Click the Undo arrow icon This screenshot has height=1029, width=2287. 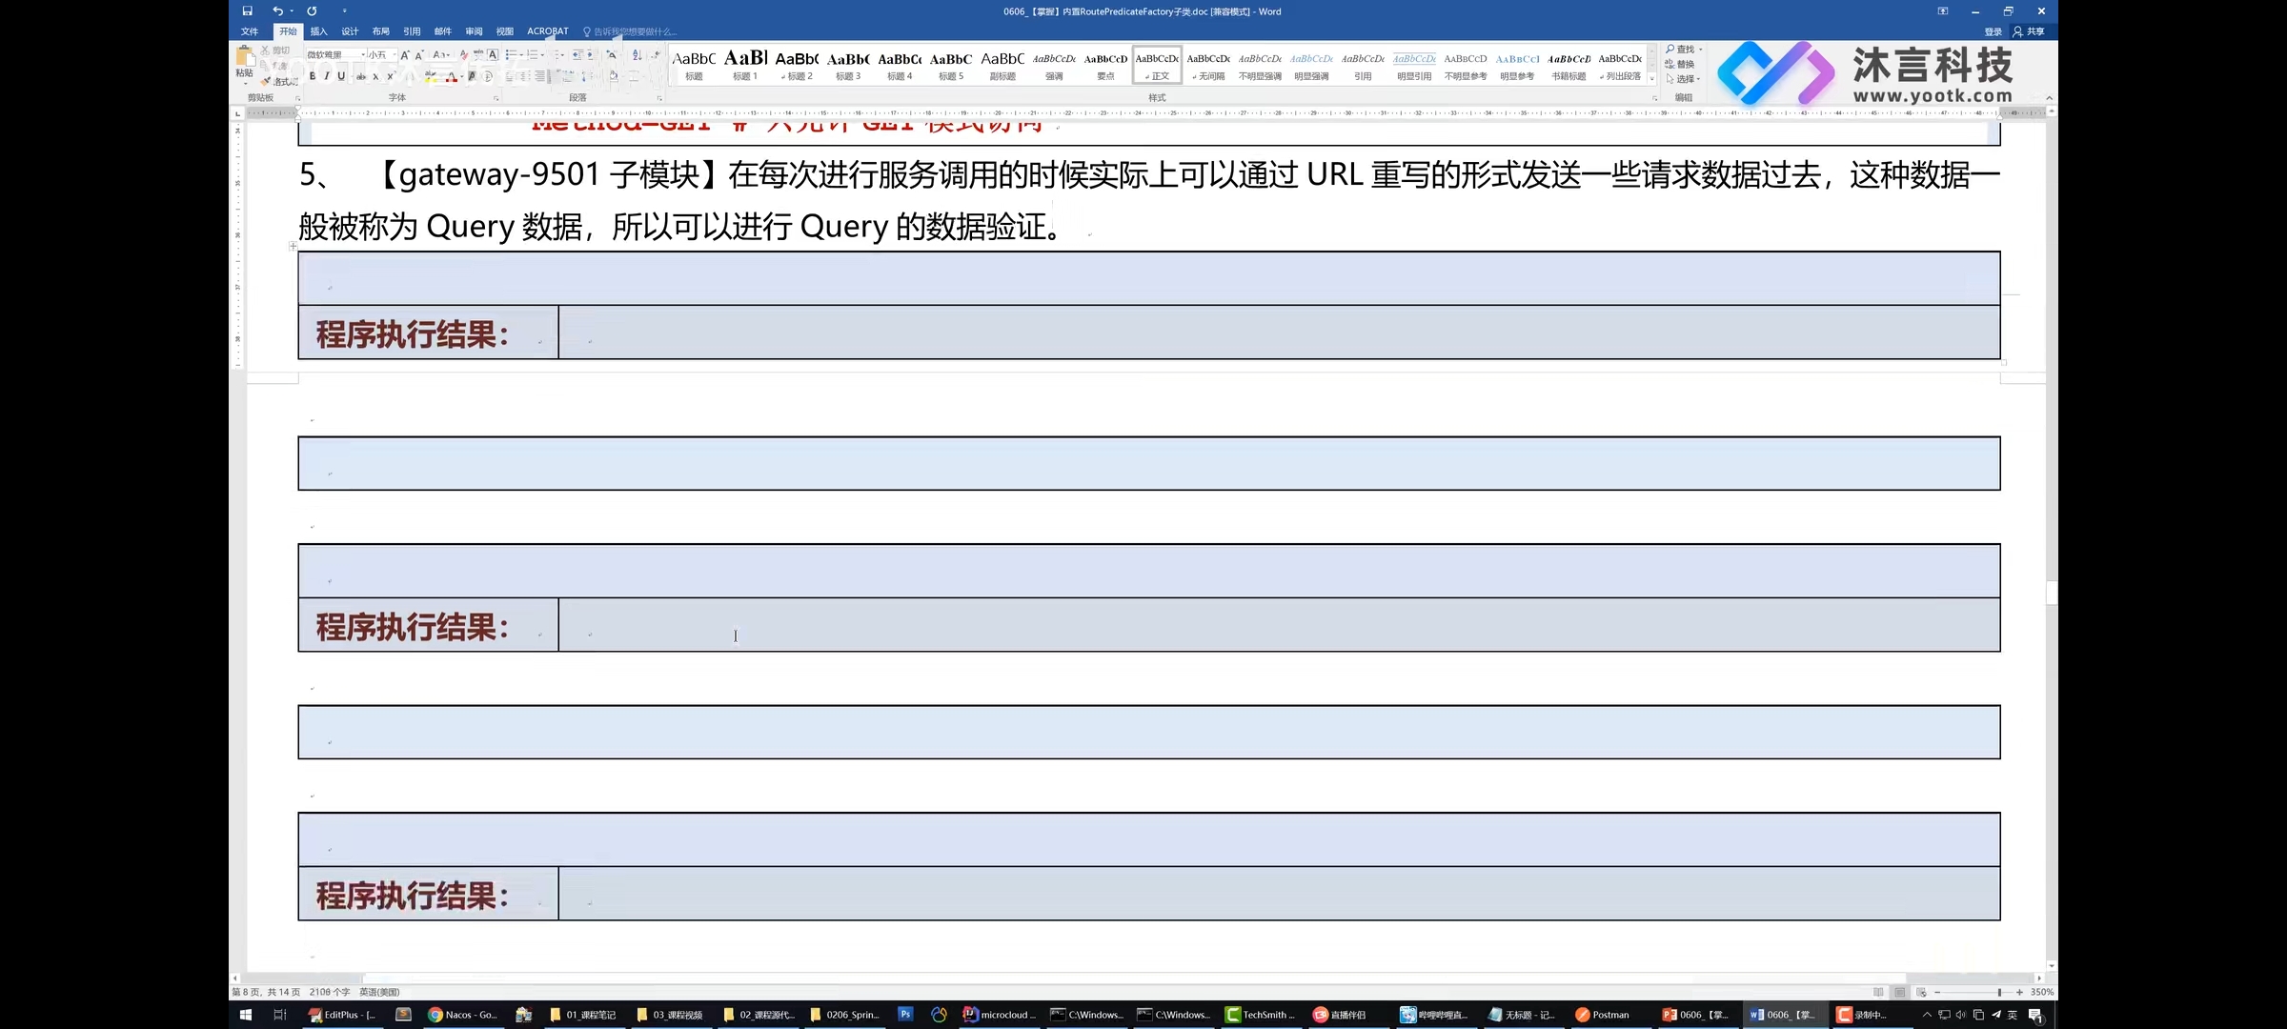pos(276,11)
